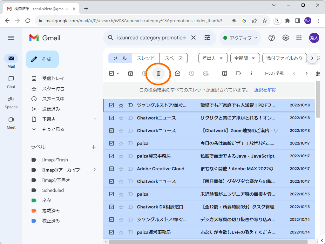Open advanced search filters icon beside search box
Image resolution: width=325 pixels, height=244 pixels.
(207, 37)
